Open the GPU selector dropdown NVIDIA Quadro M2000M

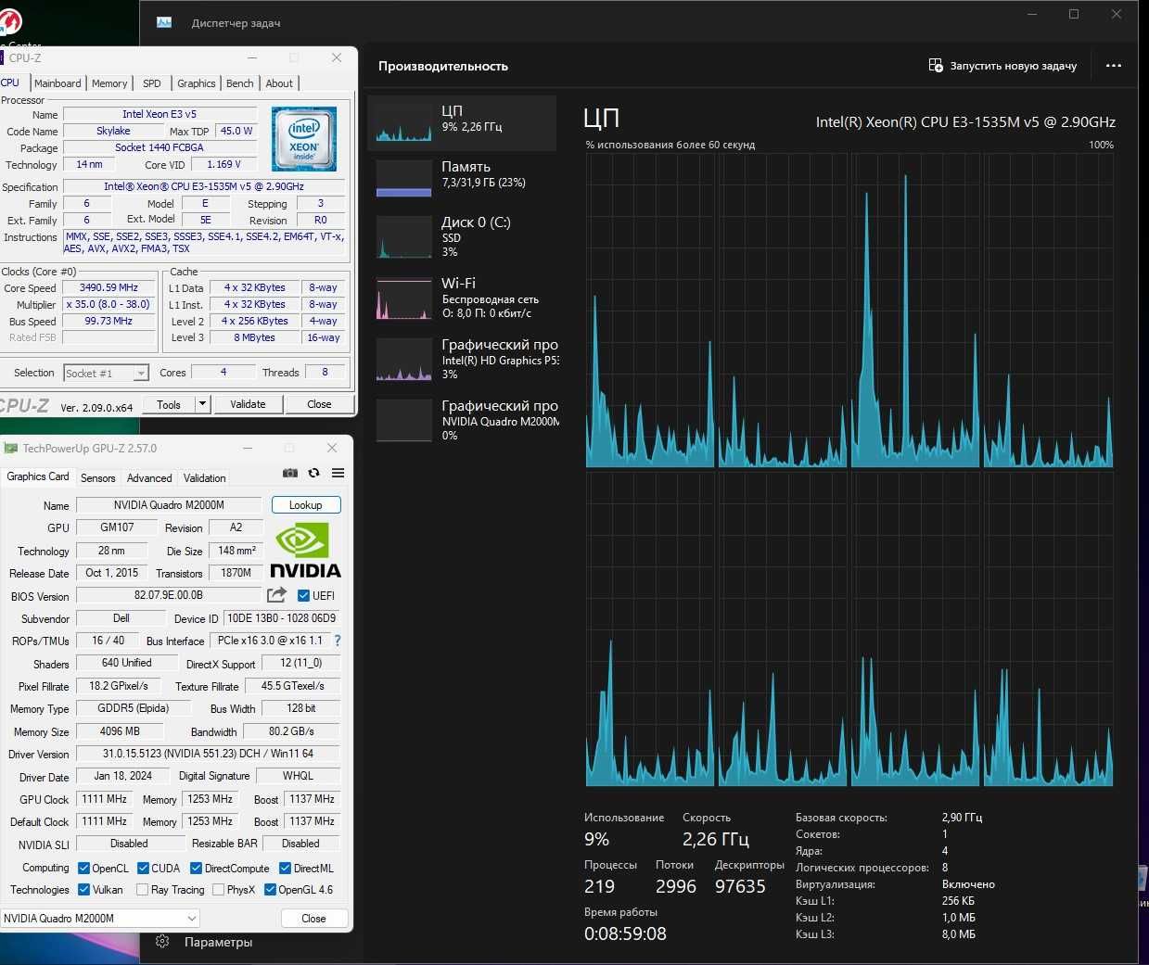point(100,919)
